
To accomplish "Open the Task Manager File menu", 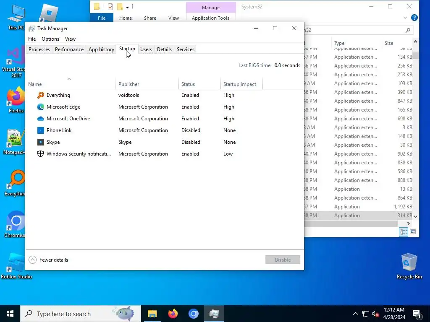I will (32, 39).
